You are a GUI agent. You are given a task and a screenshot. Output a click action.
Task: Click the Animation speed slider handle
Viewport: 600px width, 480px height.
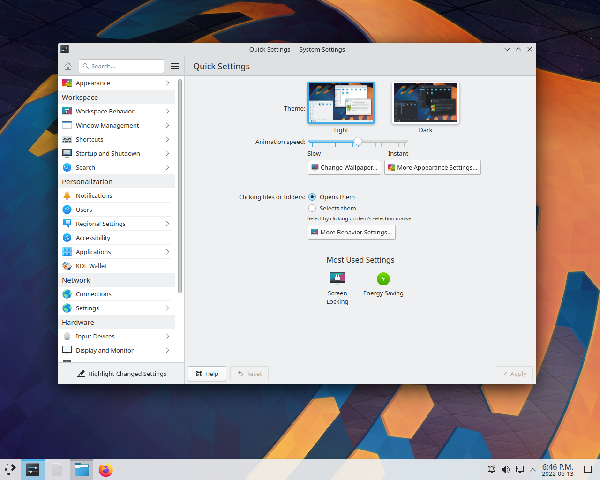tap(358, 141)
